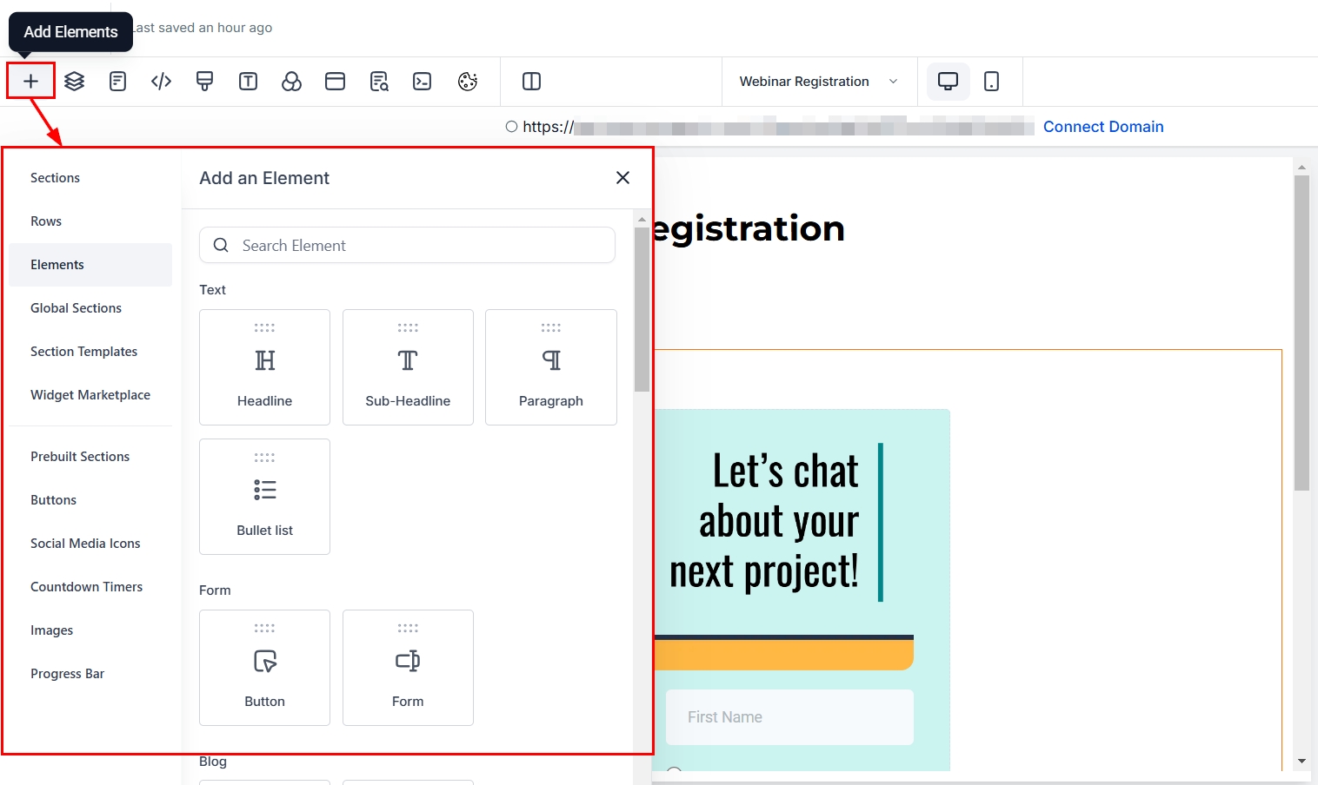Click the Add Elements plus icon
This screenshot has height=785, width=1318.
(x=30, y=81)
